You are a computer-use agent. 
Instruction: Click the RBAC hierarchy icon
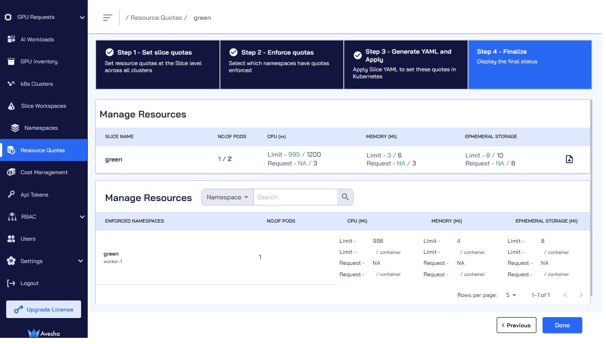click(12, 217)
